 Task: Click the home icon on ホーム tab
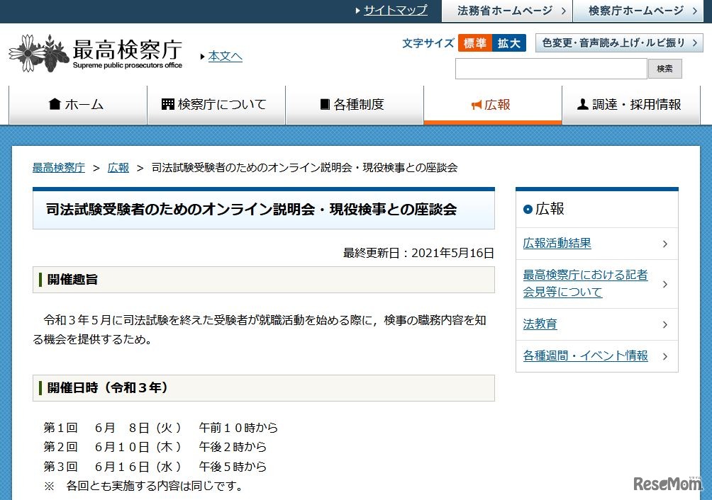[x=56, y=103]
